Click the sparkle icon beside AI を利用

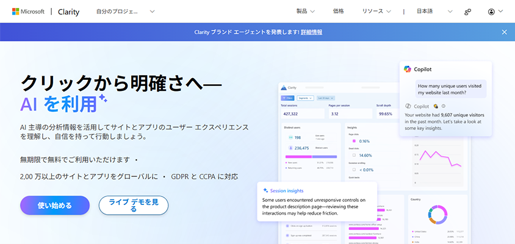click(103, 99)
